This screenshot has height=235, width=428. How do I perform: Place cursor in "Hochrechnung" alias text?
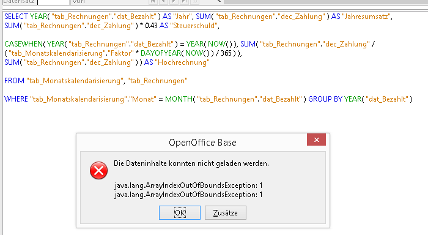[182, 62]
